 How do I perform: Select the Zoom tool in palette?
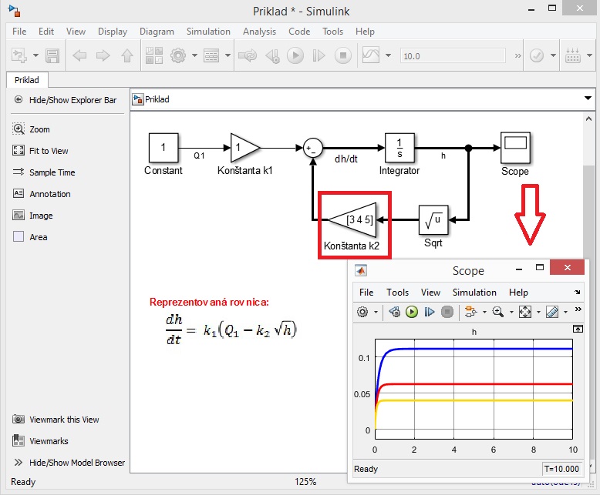tap(31, 129)
